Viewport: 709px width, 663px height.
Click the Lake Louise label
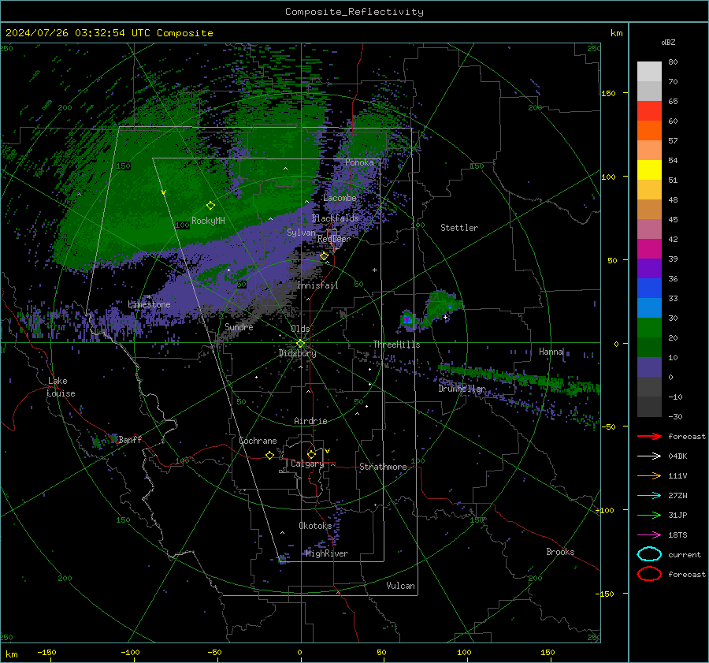tap(61, 387)
